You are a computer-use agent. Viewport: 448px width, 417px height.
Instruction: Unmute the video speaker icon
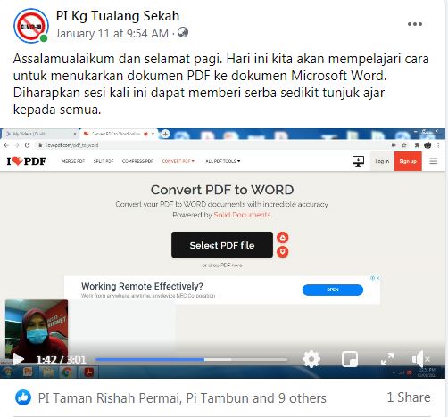(x=420, y=359)
